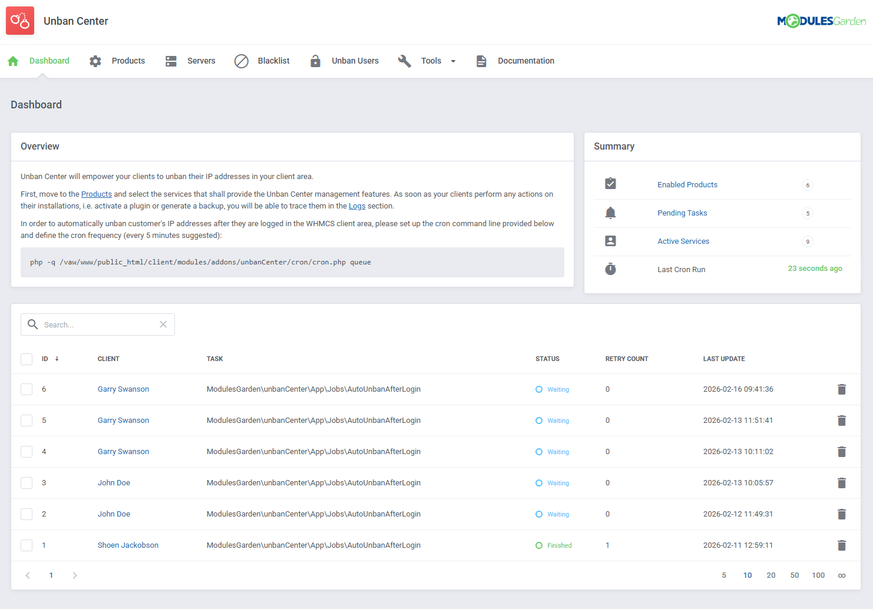Show 10 entries per page
873x609 pixels.
click(x=748, y=575)
